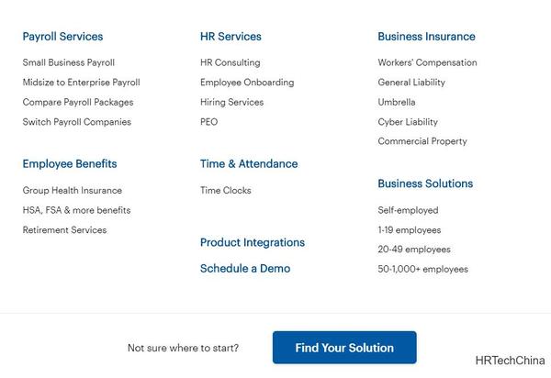
Task: Open the Small Business Payroll link
Action: [x=69, y=62]
